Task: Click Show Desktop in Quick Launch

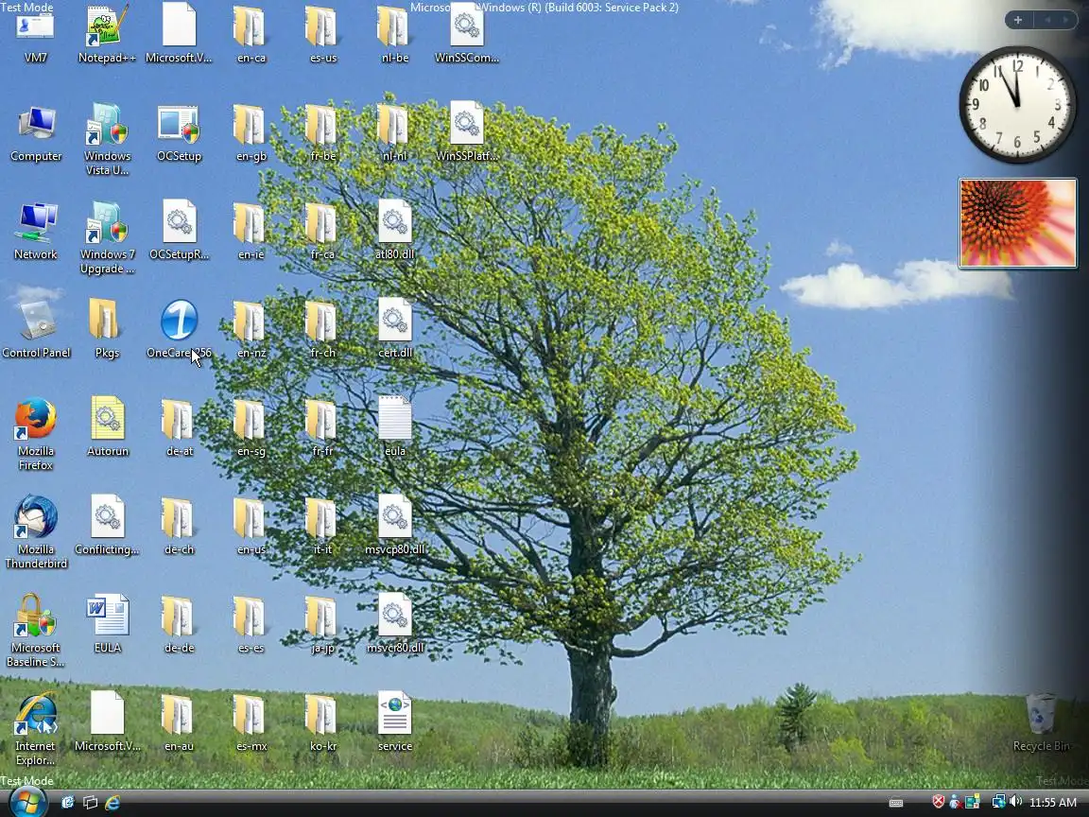Action: tap(68, 803)
